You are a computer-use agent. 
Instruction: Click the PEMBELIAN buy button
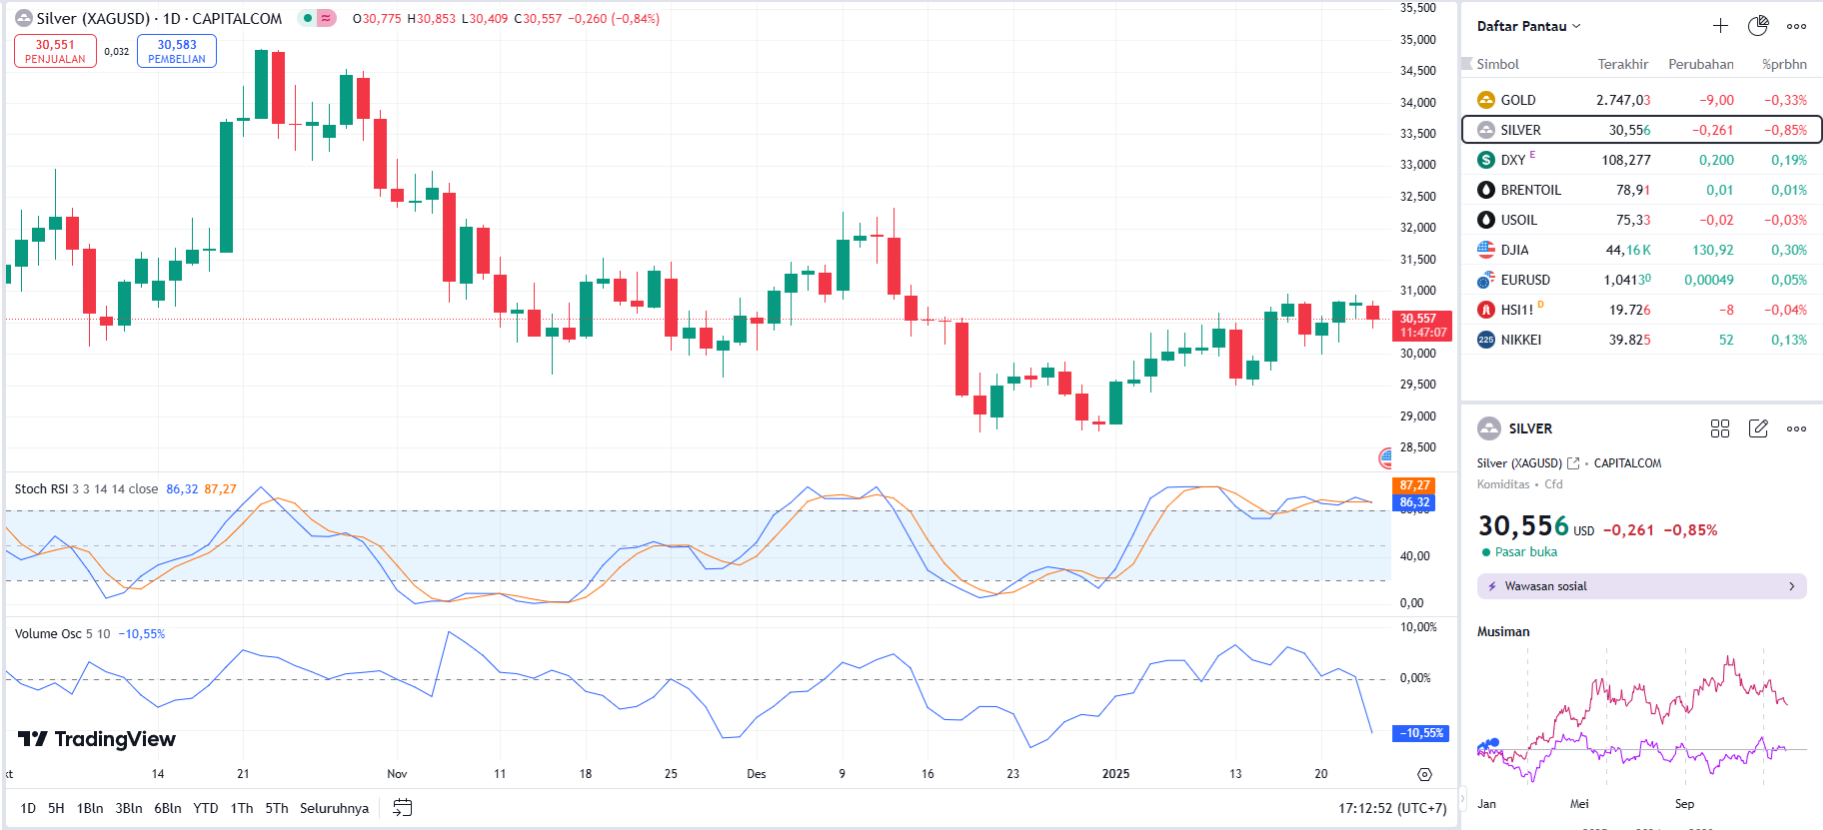(177, 51)
